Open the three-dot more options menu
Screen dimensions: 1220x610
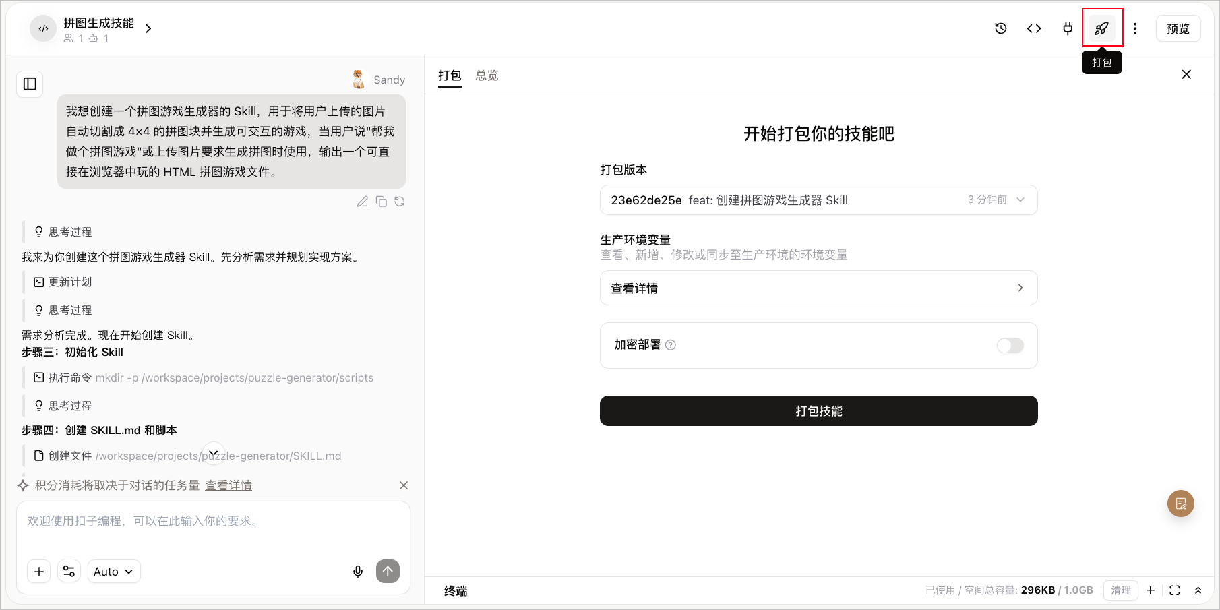pyautogui.click(x=1135, y=28)
